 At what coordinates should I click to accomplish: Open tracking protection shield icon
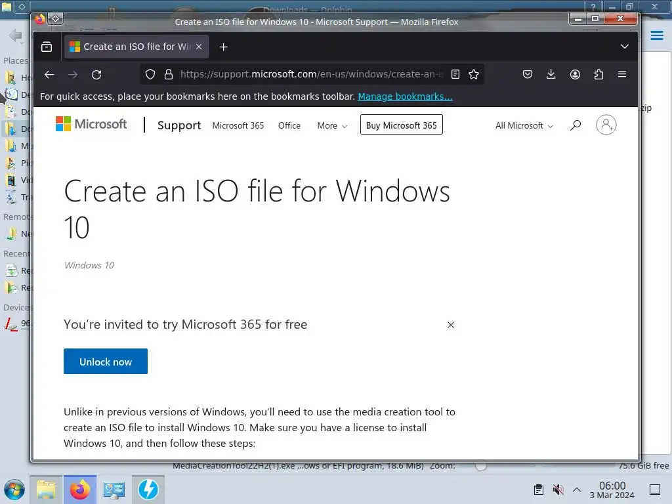tap(150, 75)
